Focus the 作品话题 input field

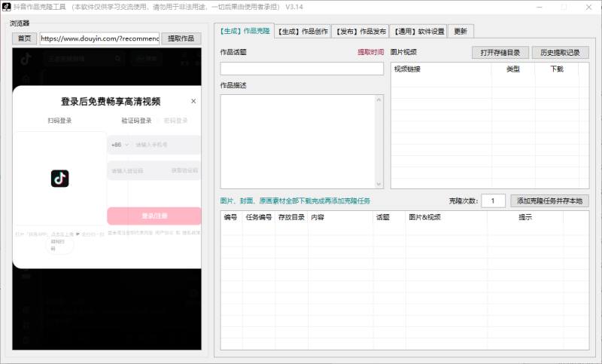pyautogui.click(x=301, y=69)
